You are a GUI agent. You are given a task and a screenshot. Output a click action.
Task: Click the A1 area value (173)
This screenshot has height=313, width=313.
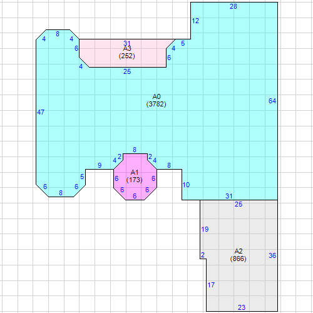coord(135,180)
